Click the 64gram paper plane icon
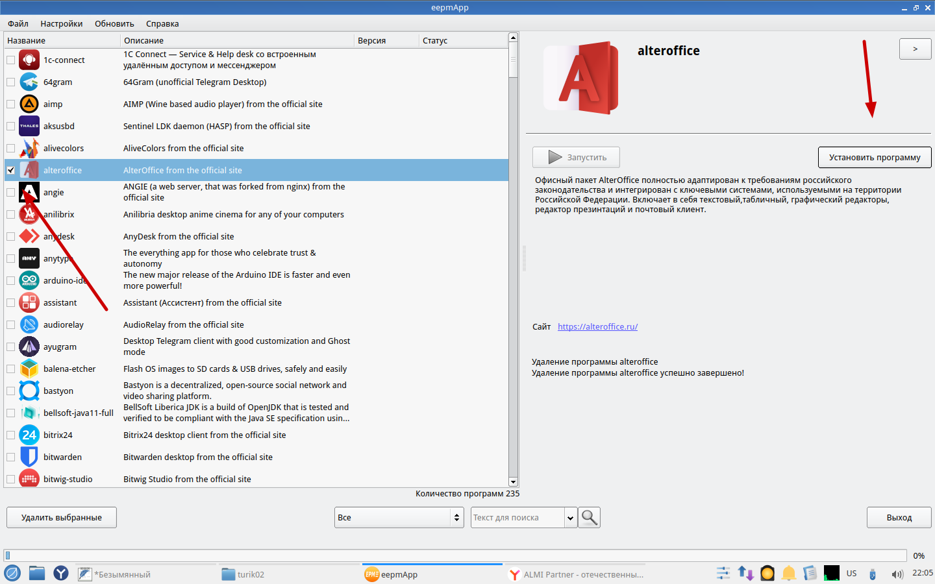Viewport: 935px width, 584px height. point(29,82)
